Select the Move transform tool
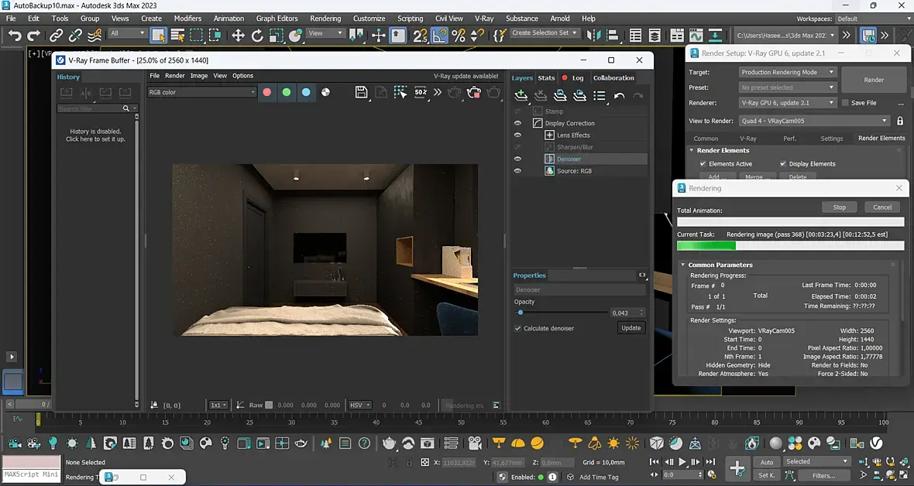 [x=238, y=36]
